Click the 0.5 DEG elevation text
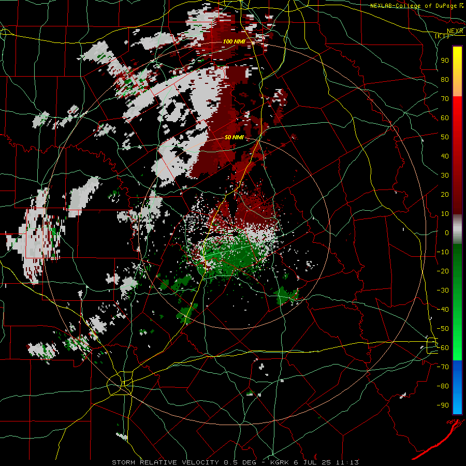Screen dimensions: 466x466 point(240,462)
